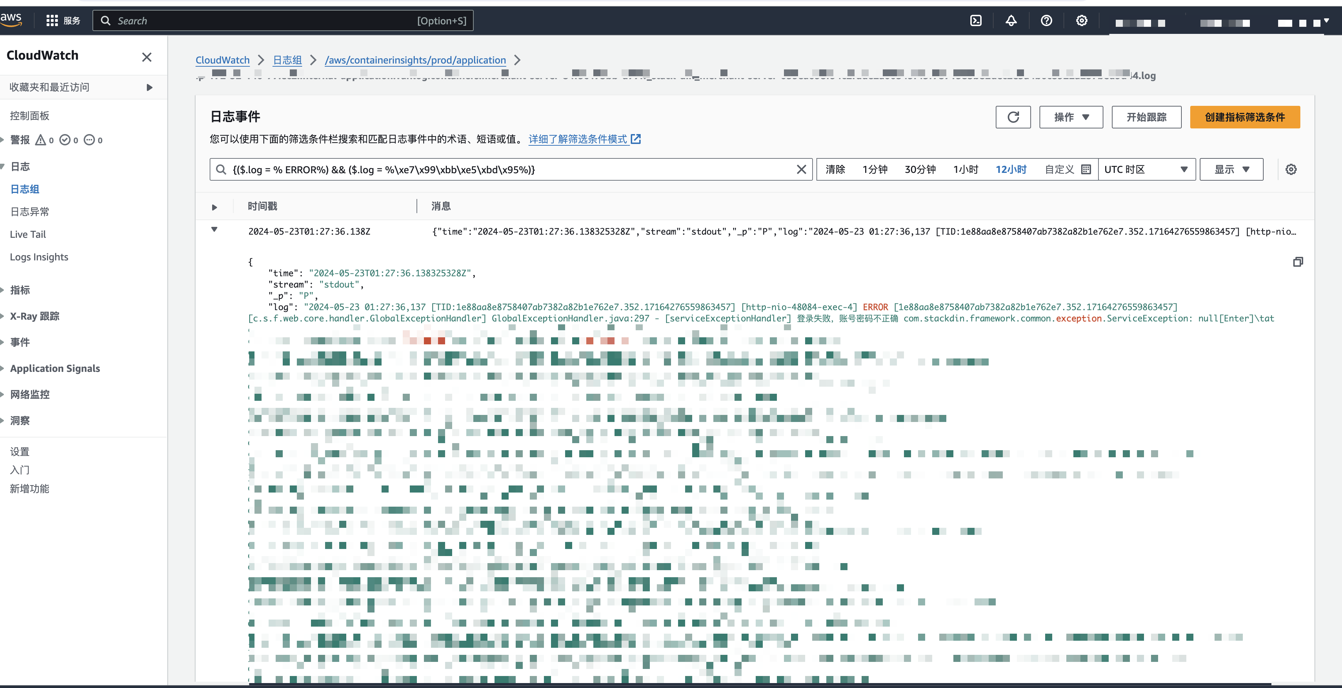Go to 日志组 breadcrumb link
This screenshot has height=688, width=1342.
click(287, 60)
